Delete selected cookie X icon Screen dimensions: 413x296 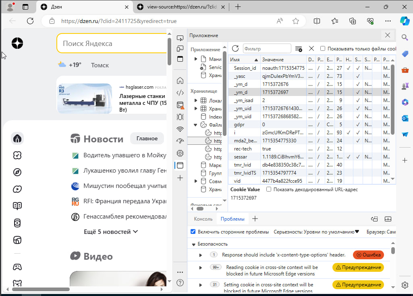pos(311,48)
